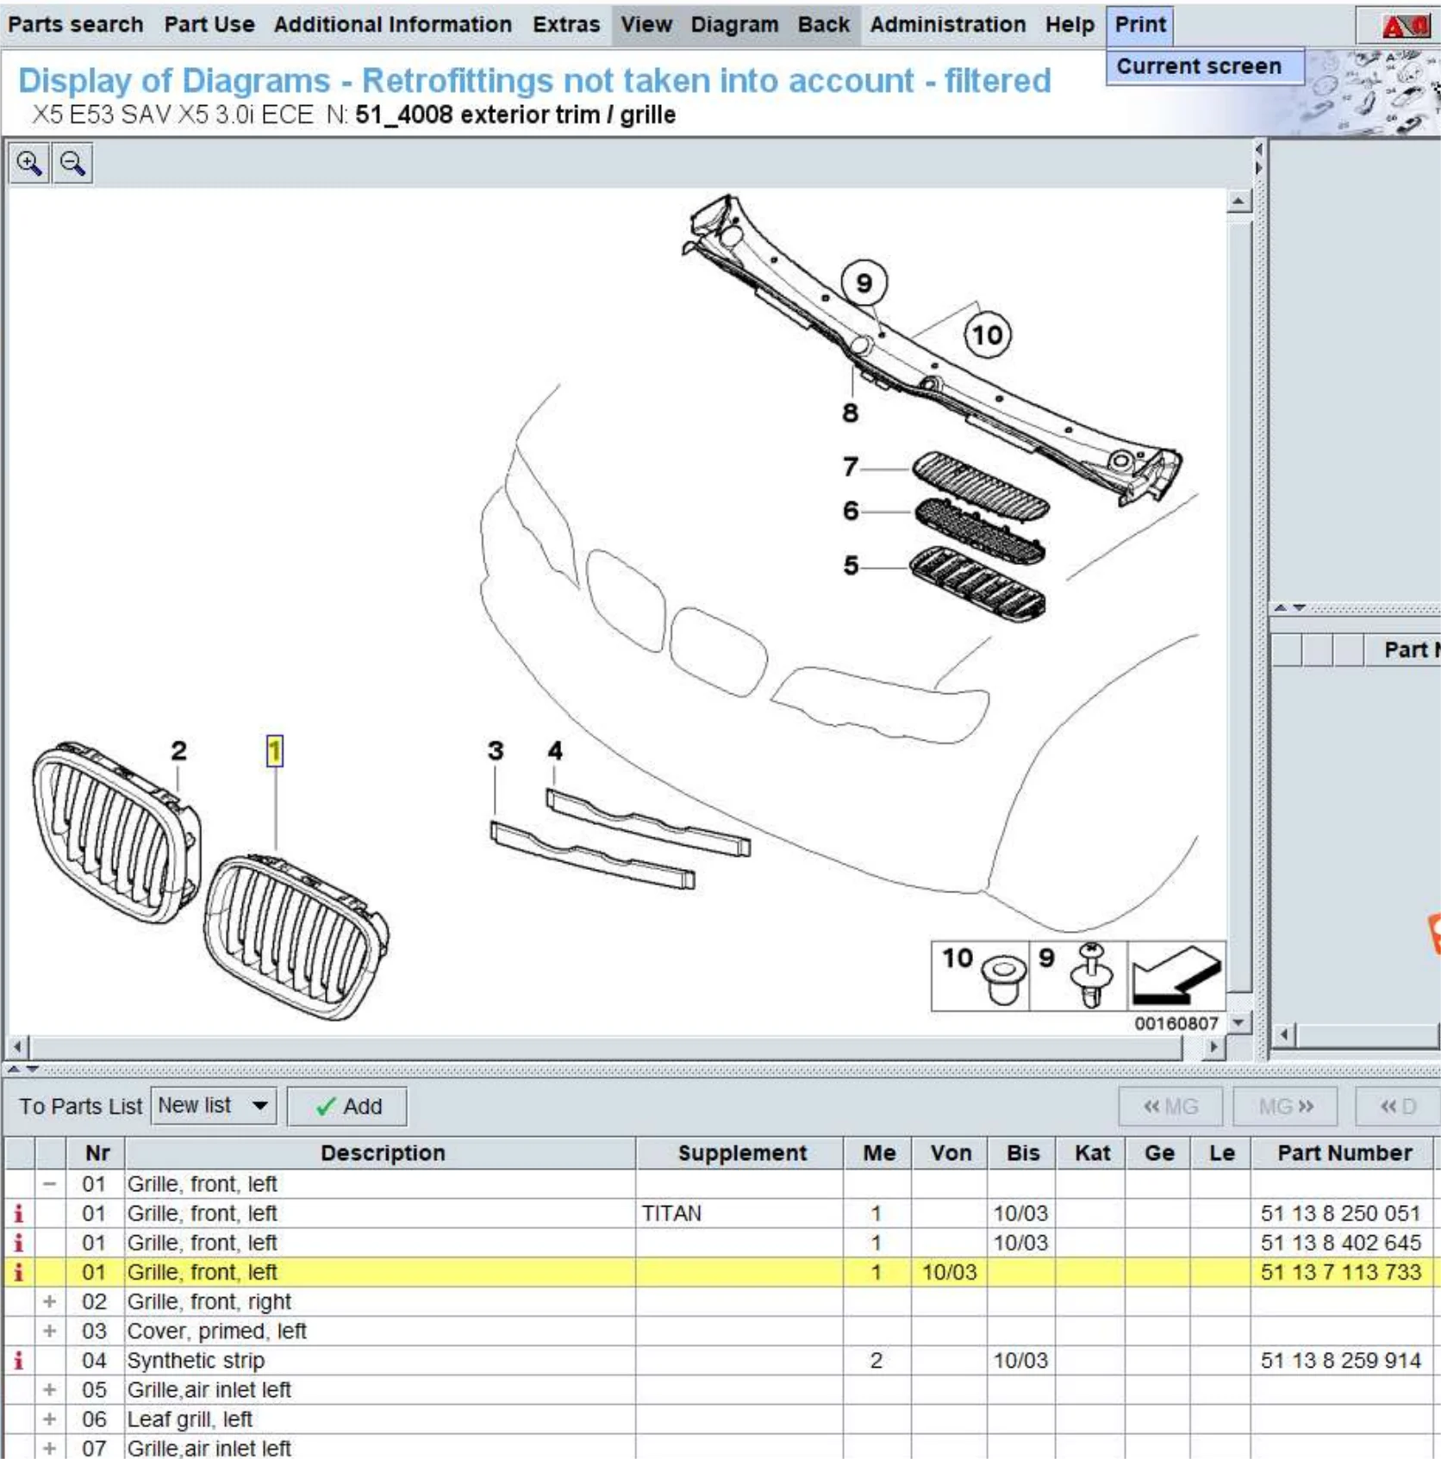Click the Description column header
This screenshot has height=1459, width=1441.
point(382,1153)
